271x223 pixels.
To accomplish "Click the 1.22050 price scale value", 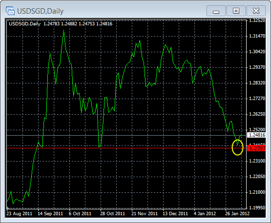I will click(257, 177).
